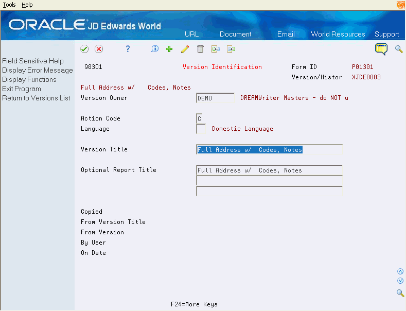The height and width of the screenshot is (311, 406).
Task: Click the yellow pencil change icon
Action: [185, 49]
